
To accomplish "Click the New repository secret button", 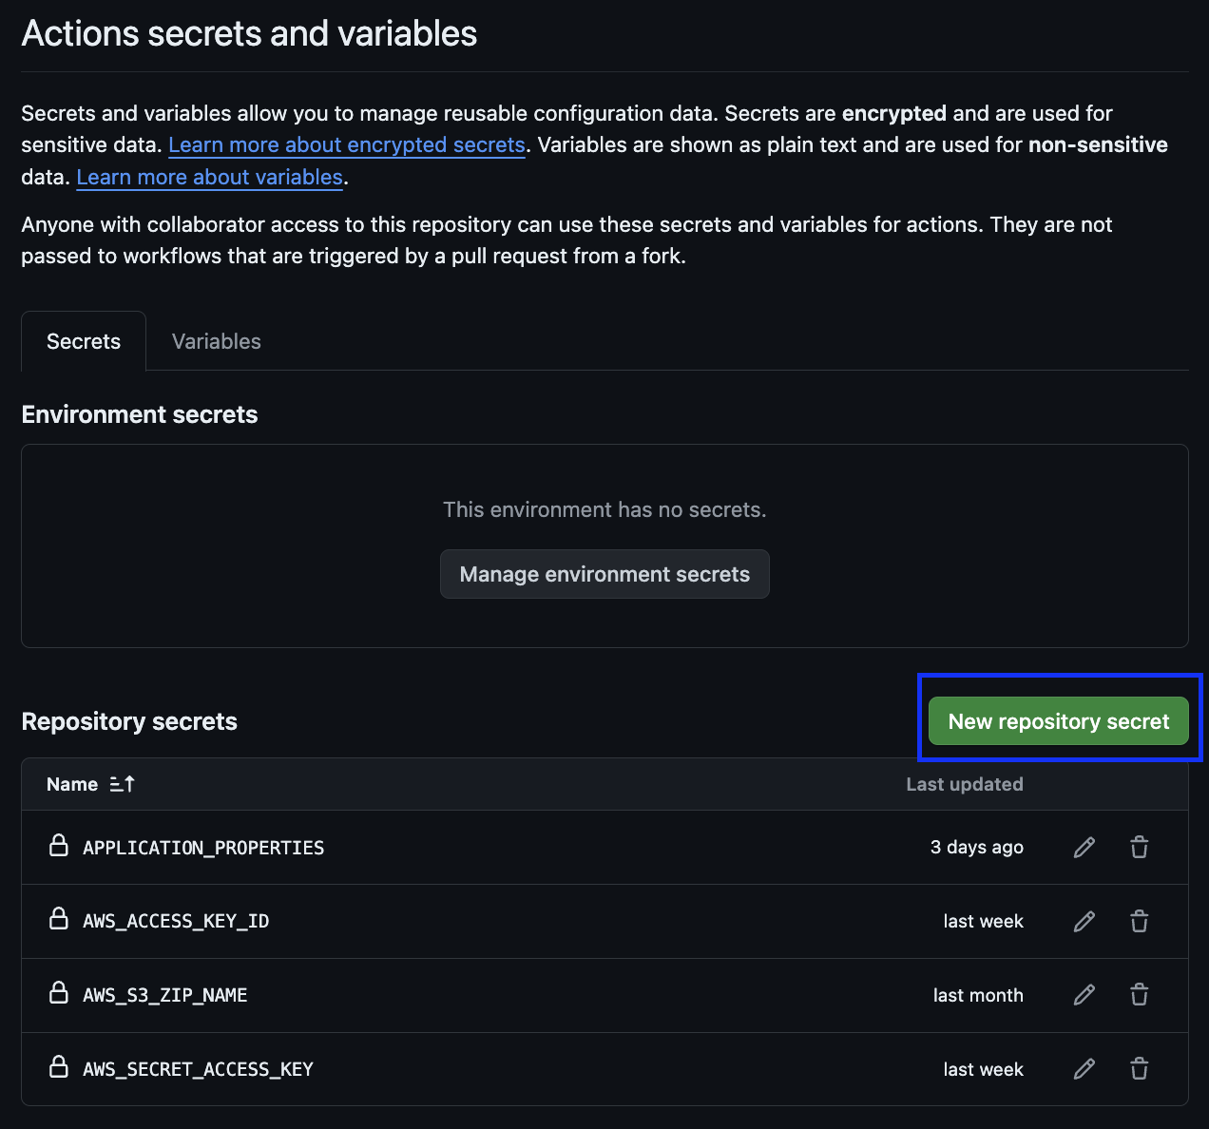I will coord(1058,721).
